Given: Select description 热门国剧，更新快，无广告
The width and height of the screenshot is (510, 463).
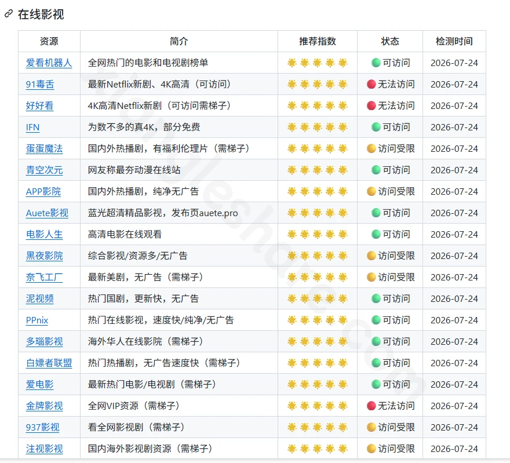Looking at the screenshot, I should click(144, 299).
